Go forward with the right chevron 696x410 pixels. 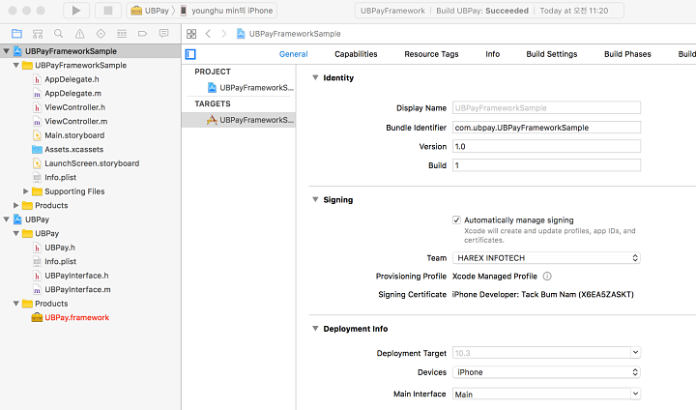point(223,34)
